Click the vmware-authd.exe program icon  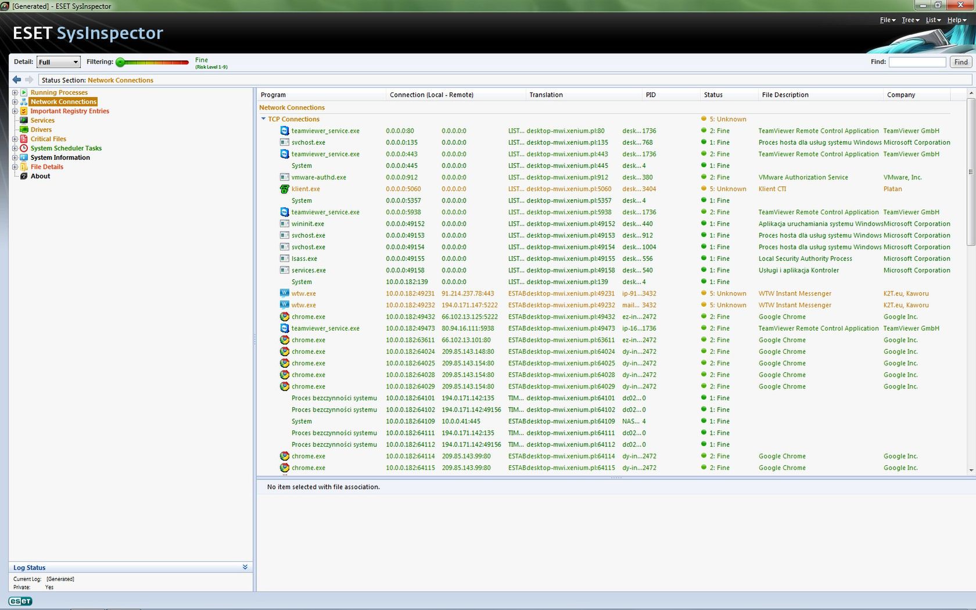coord(285,177)
